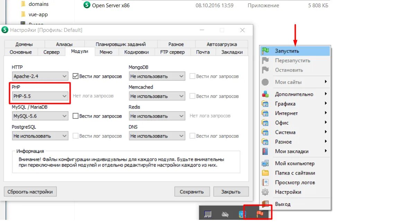Click the Сбросить настройки button

click(x=30, y=192)
